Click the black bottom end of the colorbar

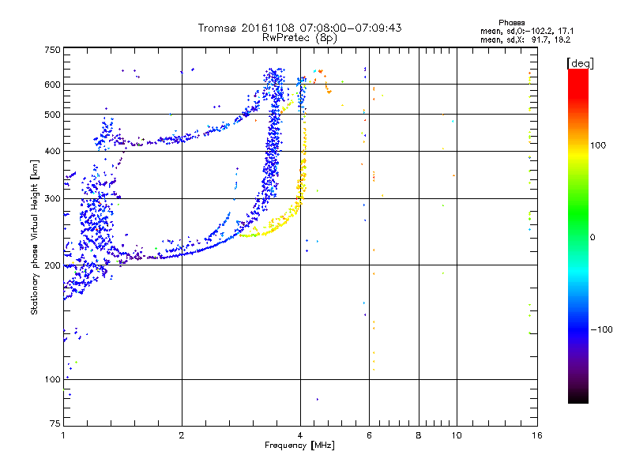tap(578, 397)
